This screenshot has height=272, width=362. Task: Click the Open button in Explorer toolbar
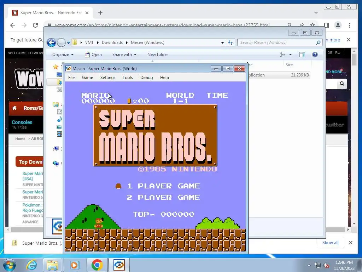(x=93, y=55)
